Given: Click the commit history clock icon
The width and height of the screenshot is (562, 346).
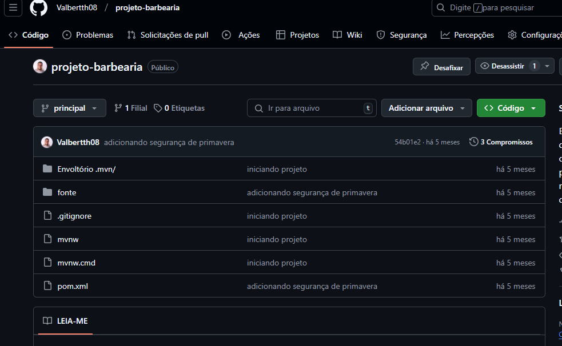Looking at the screenshot, I should pos(473,142).
